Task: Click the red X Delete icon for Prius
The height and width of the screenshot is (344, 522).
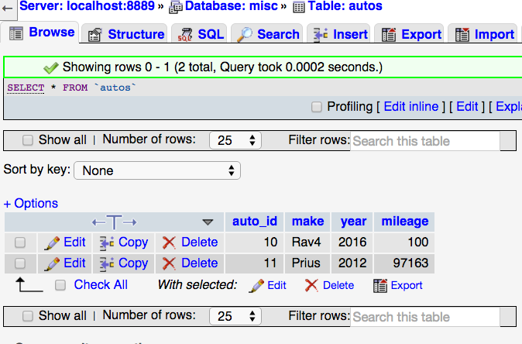Action: 169,263
